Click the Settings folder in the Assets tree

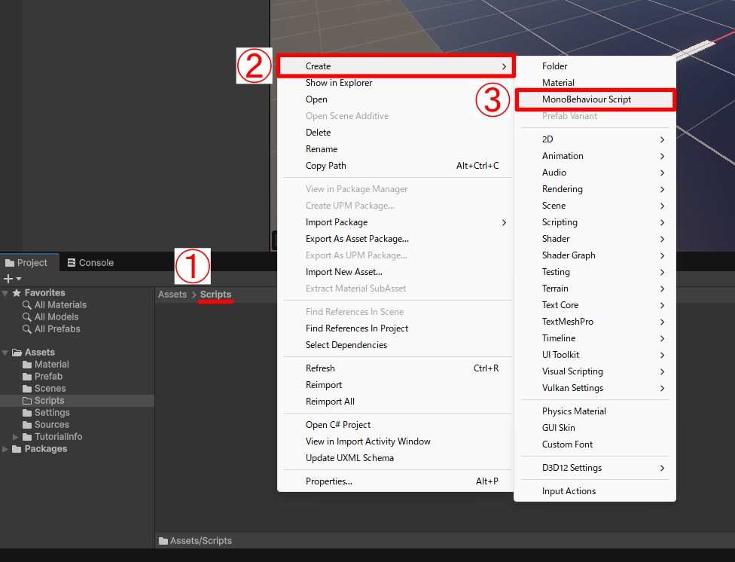pyautogui.click(x=52, y=413)
